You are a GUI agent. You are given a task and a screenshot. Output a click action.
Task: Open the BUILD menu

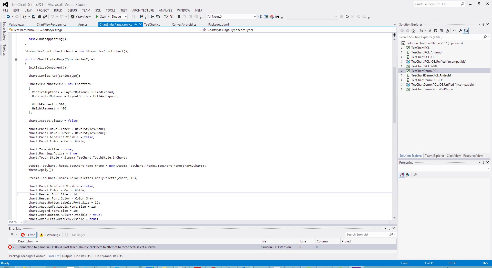pos(58,10)
